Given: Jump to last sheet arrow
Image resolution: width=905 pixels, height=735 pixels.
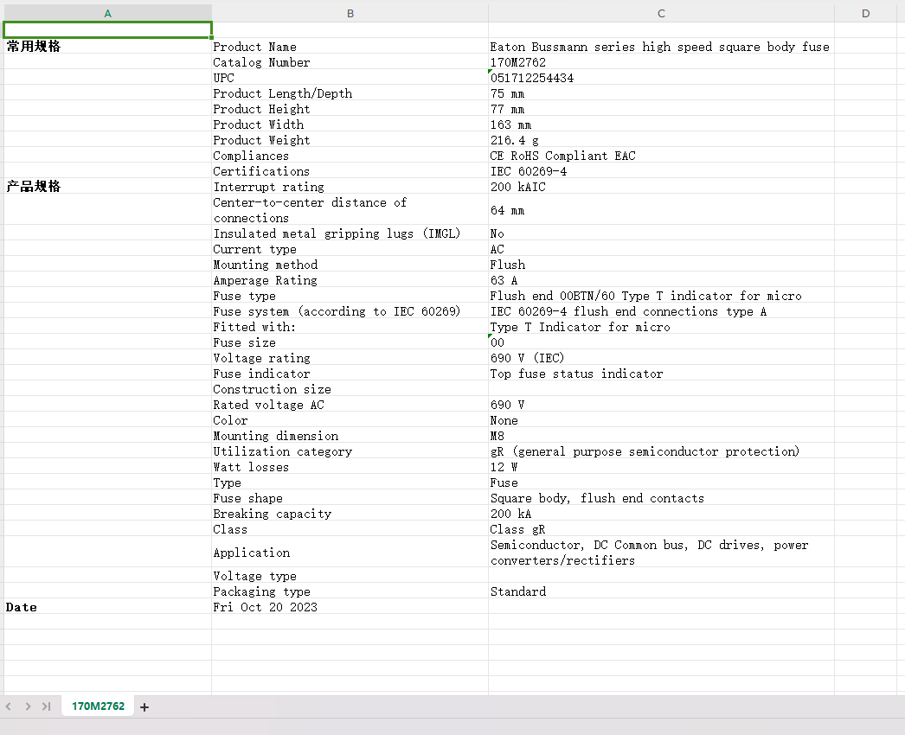Looking at the screenshot, I should [47, 706].
